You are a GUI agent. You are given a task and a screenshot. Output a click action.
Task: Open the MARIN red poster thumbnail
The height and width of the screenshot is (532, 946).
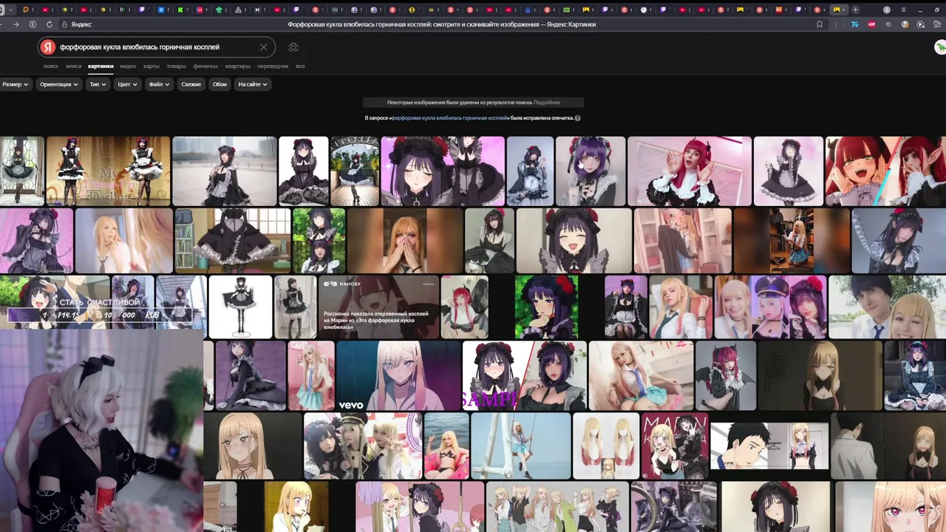(675, 446)
